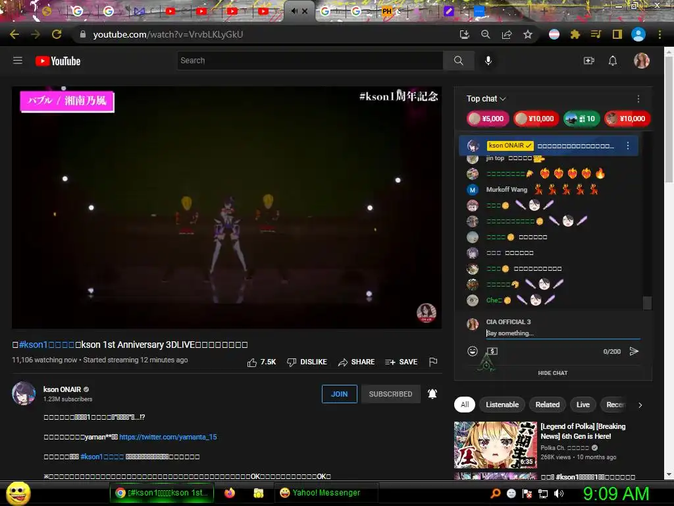674x506 pixels.
Task: Click the browser address bar URL
Action: (x=168, y=34)
